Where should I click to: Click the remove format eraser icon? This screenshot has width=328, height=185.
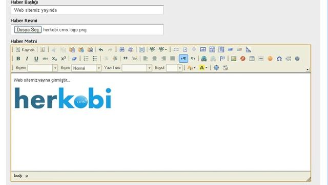(74, 59)
